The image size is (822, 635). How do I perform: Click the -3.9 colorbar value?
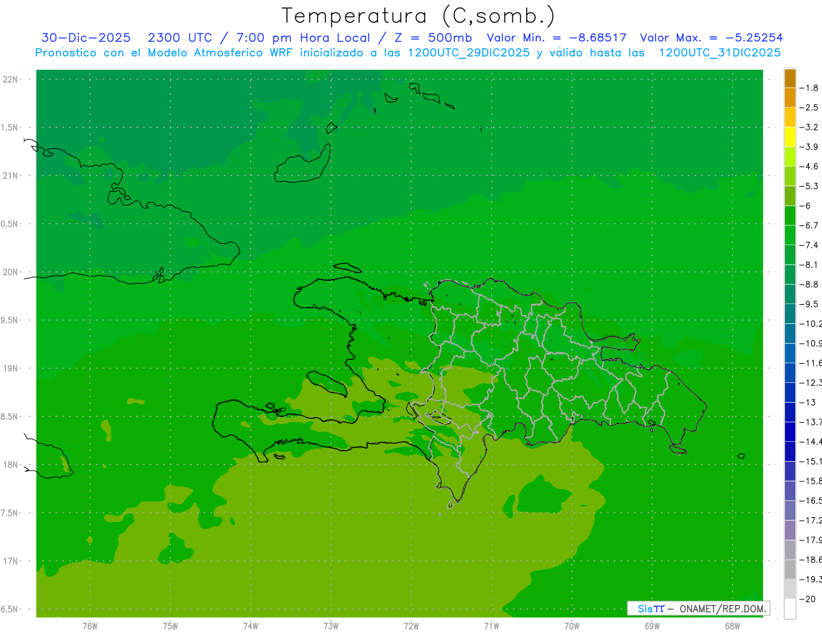[x=809, y=147]
